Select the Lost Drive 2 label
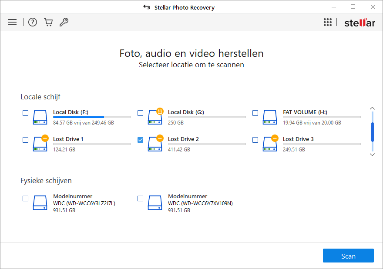The width and height of the screenshot is (383, 269). [183, 139]
